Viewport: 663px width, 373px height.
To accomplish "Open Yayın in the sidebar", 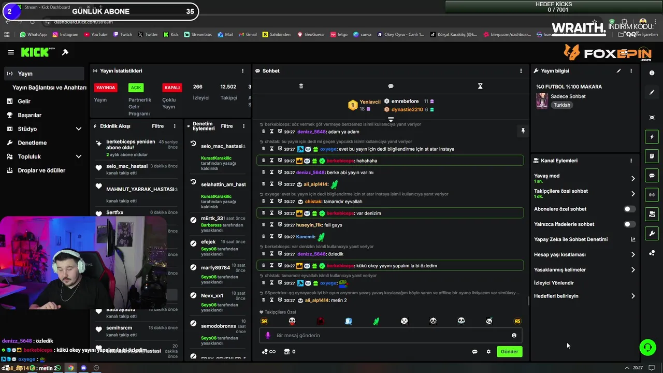I will (x=45, y=74).
